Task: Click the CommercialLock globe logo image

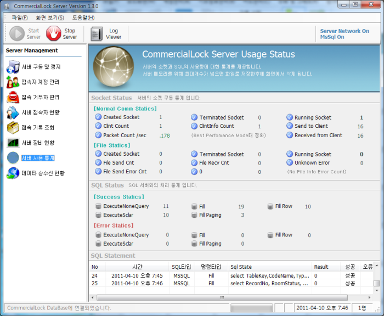Action: 114,66
